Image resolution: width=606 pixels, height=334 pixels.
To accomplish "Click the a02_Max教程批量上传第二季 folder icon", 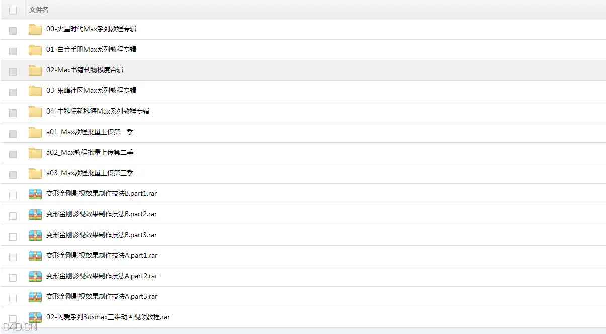I will [35, 153].
